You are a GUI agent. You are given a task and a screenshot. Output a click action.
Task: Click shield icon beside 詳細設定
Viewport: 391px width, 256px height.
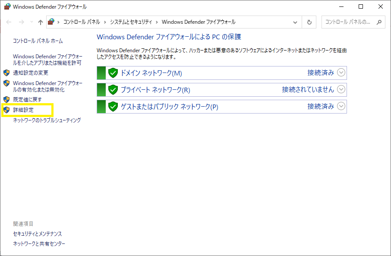pyautogui.click(x=6, y=110)
